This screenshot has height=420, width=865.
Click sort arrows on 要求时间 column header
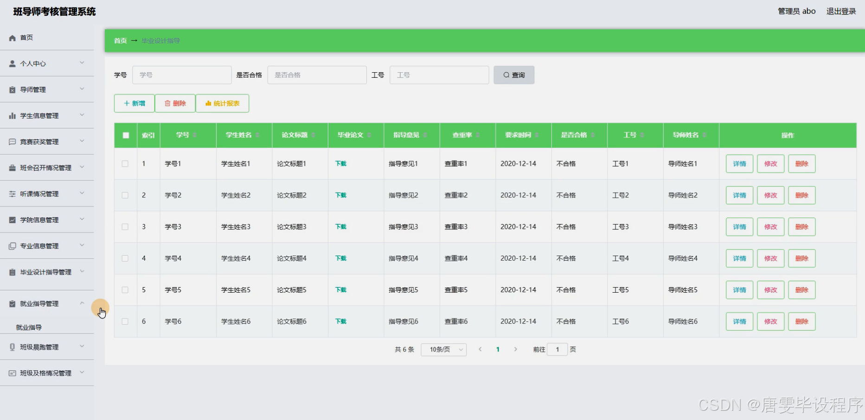pyautogui.click(x=537, y=135)
